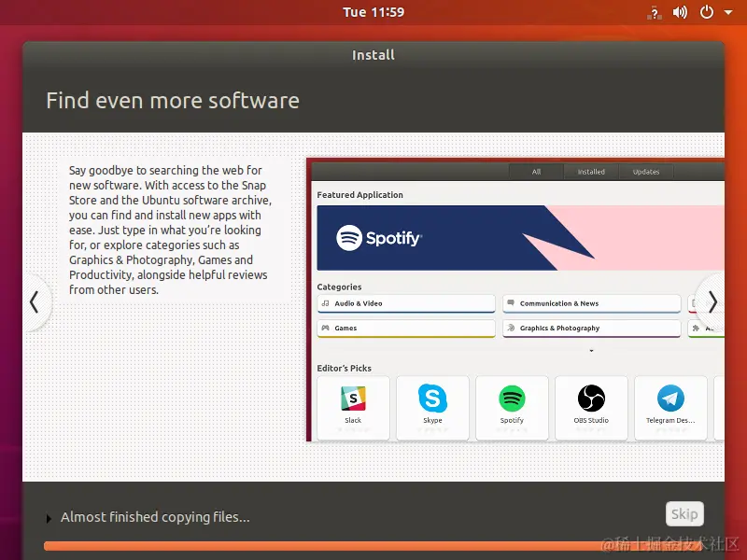
Task: Click the Communication speech bubble icon
Action: (511, 302)
